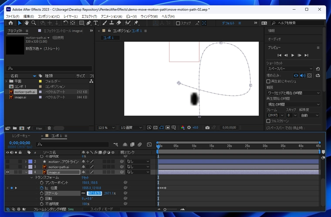Take a snapshot with camera icon
This screenshot has height=217, width=331.
pos(207,128)
